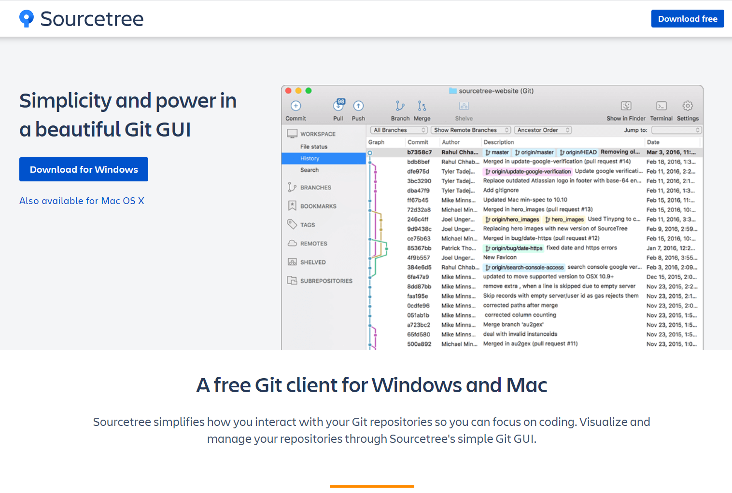This screenshot has width=732, height=493.
Task: Click the origin/update-google-verification tag
Action: [x=528, y=171]
